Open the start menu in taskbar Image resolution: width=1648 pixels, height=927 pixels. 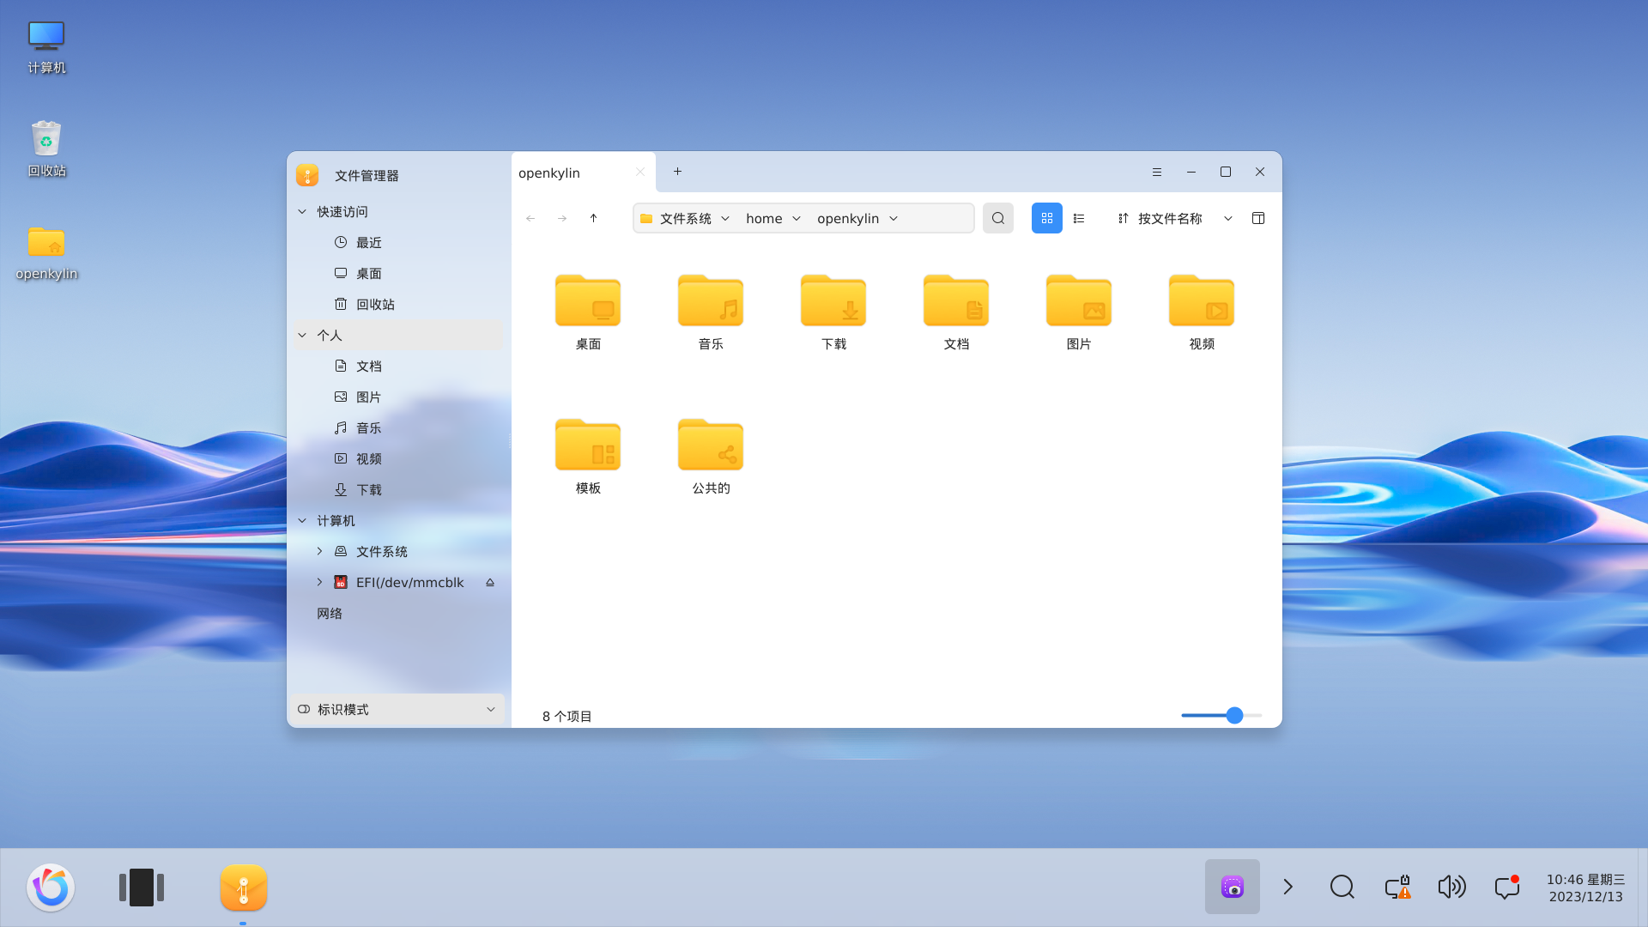pyautogui.click(x=51, y=888)
